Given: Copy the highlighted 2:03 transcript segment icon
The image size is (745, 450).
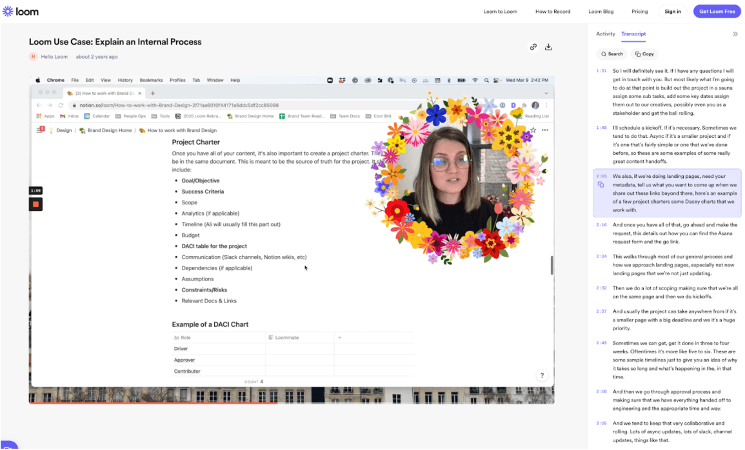Looking at the screenshot, I should (x=601, y=185).
